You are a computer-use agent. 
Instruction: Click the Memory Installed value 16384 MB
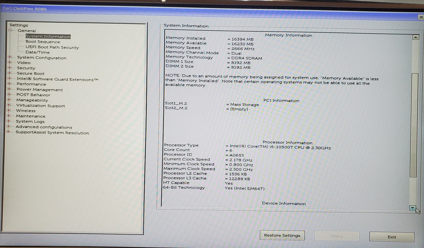click(242, 39)
